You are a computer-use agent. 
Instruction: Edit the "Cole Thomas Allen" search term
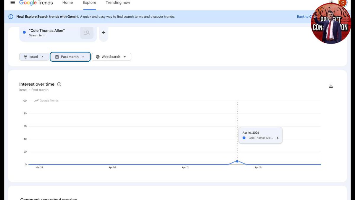click(x=47, y=31)
